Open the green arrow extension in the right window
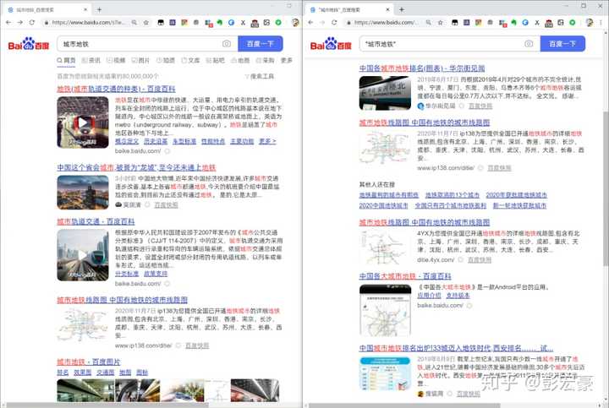Image resolution: width=609 pixels, height=408 pixels. [513, 23]
